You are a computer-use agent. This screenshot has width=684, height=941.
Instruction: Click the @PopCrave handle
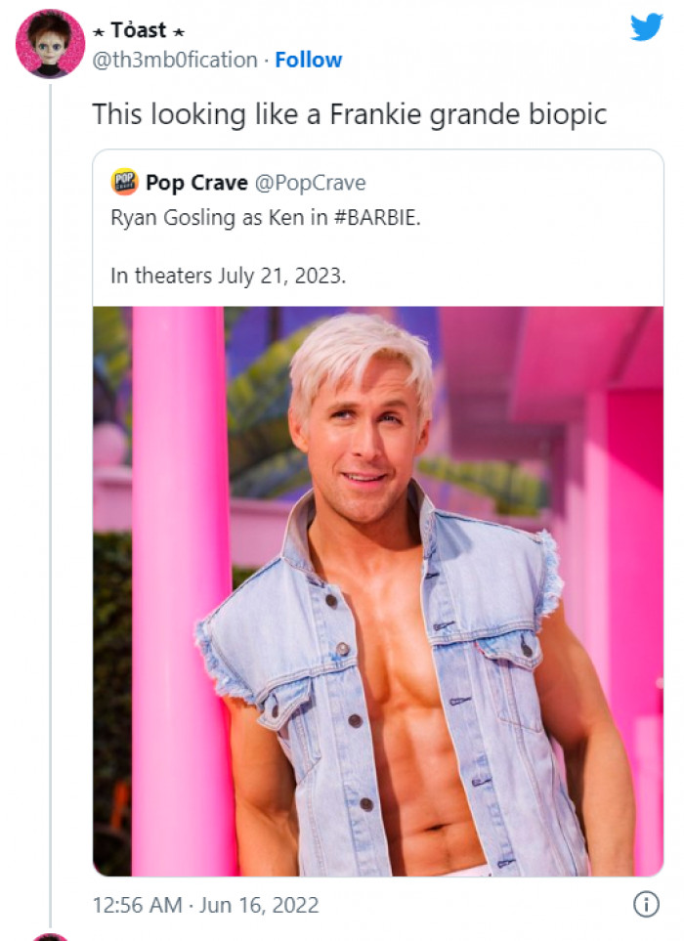click(310, 182)
